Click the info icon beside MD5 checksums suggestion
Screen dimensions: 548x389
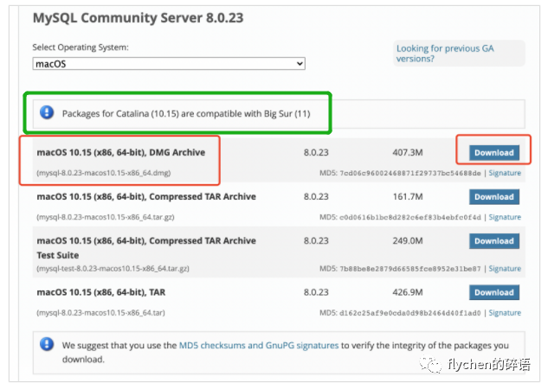coord(47,344)
